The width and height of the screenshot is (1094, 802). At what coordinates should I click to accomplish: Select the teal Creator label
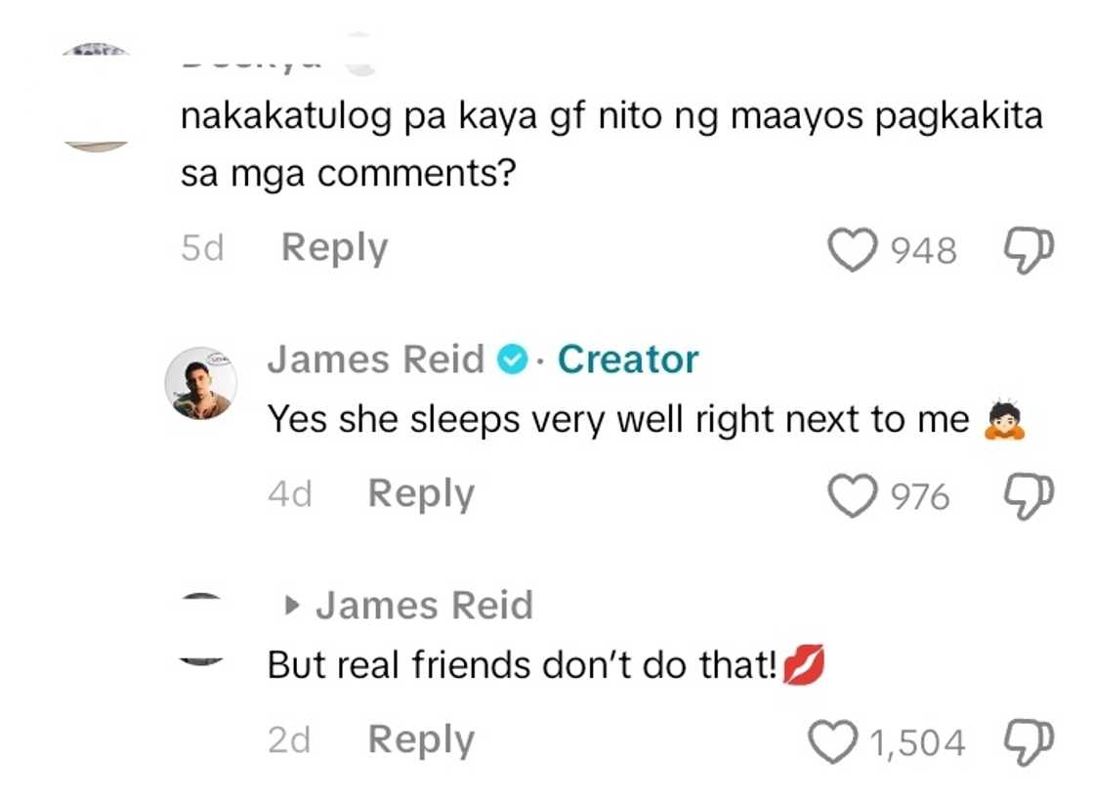click(628, 360)
